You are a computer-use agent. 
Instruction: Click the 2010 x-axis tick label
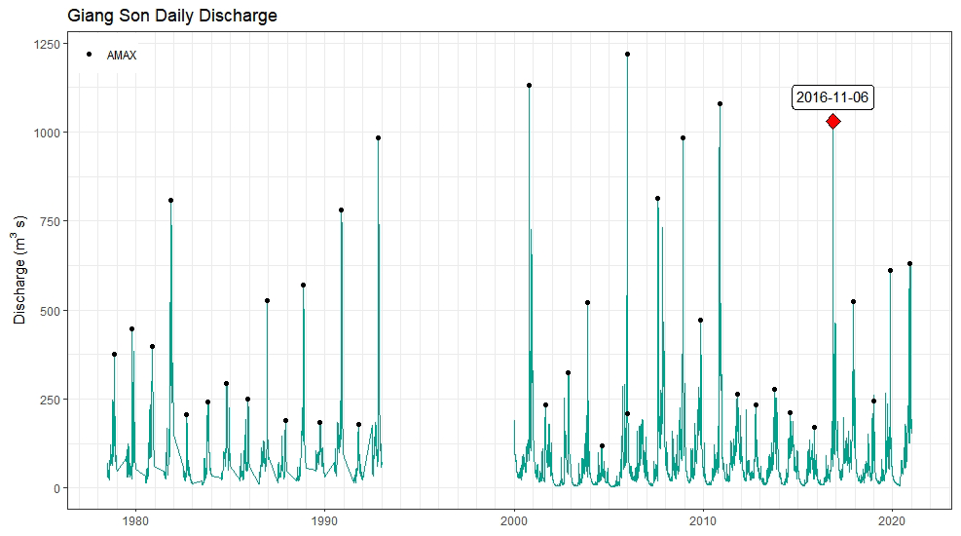click(703, 520)
